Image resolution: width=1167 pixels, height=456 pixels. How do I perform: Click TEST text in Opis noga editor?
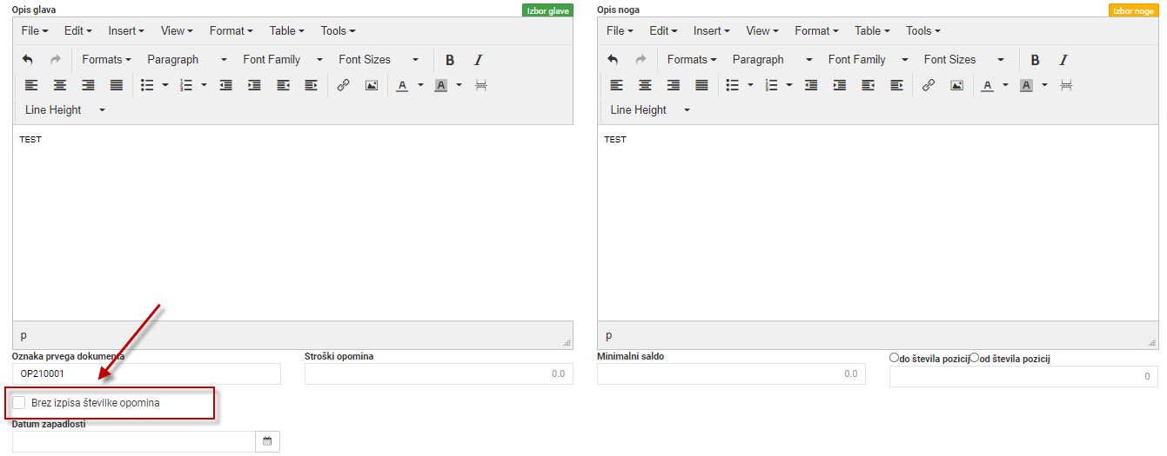point(615,139)
